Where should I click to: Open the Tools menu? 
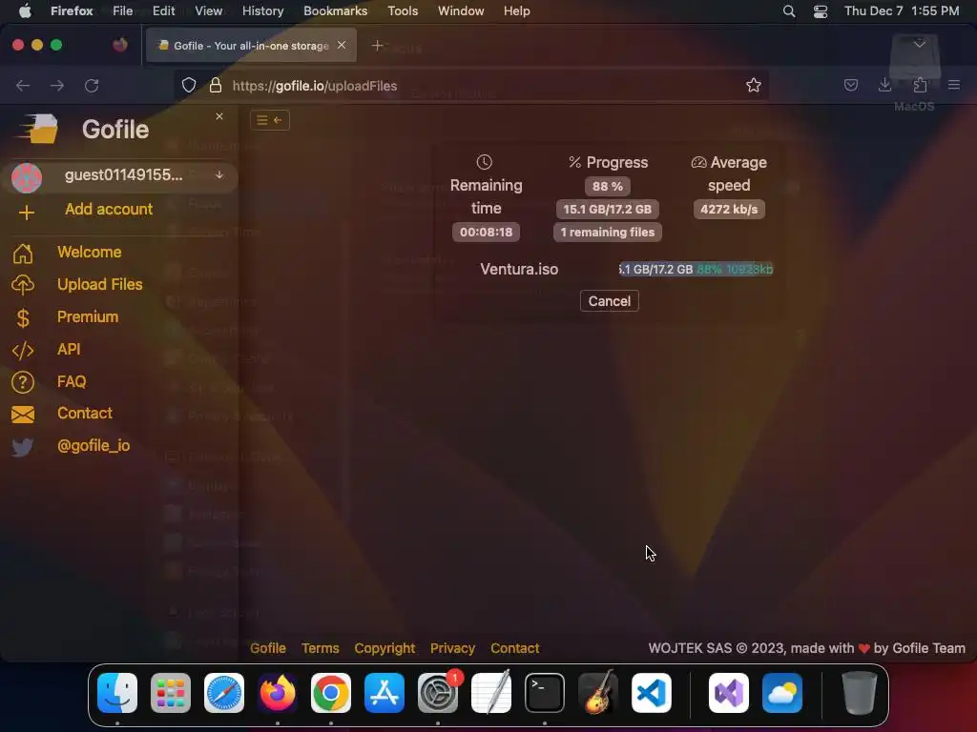tap(403, 11)
